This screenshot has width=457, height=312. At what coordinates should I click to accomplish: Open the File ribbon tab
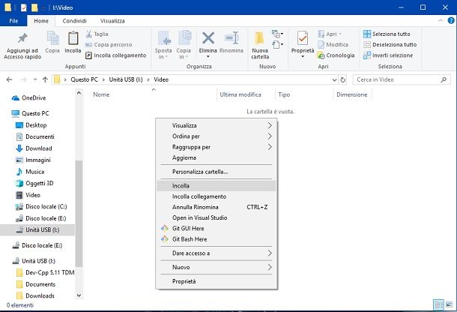point(13,21)
